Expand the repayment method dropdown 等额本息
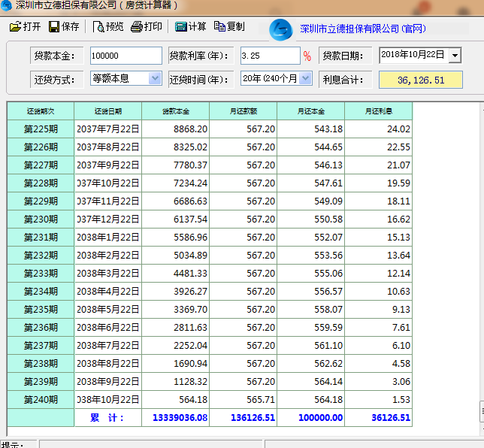The width and height of the screenshot is (484, 448). 155,78
